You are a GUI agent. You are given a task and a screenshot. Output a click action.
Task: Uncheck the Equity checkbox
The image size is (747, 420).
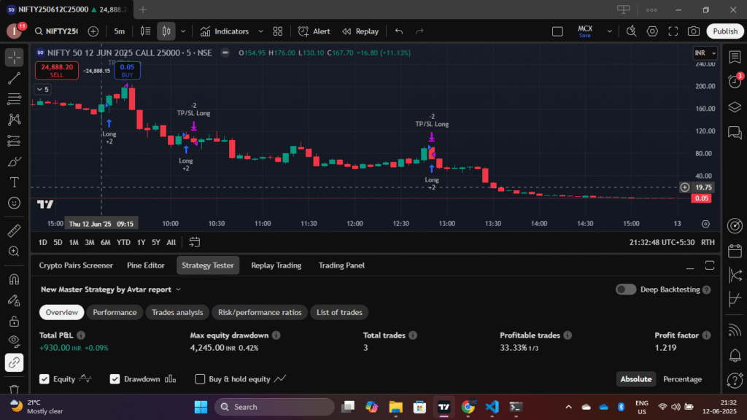click(44, 379)
